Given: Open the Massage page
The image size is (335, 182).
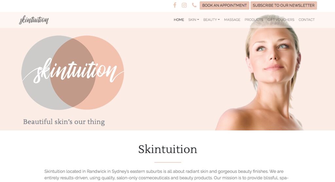Looking at the screenshot, I should [x=232, y=20].
